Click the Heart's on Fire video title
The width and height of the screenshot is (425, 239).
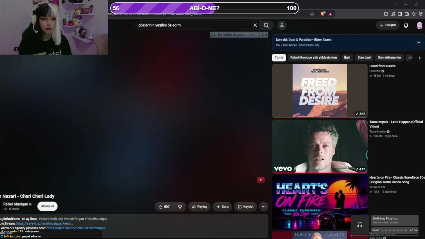coord(397,180)
